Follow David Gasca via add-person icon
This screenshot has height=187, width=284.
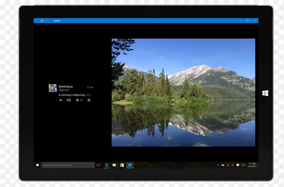coord(88,100)
